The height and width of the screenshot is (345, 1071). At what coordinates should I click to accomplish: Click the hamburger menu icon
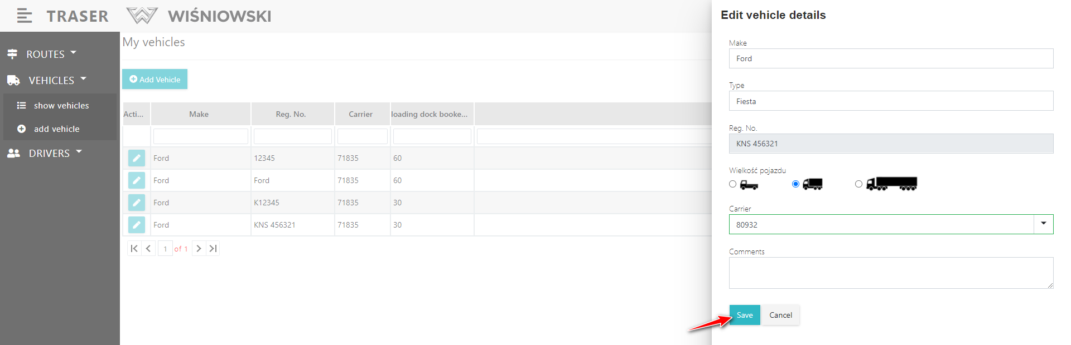pos(24,16)
